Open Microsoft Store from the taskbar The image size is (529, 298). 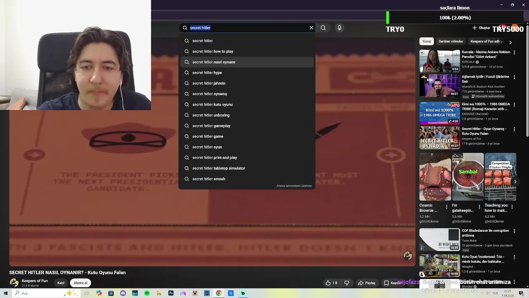coord(111,293)
